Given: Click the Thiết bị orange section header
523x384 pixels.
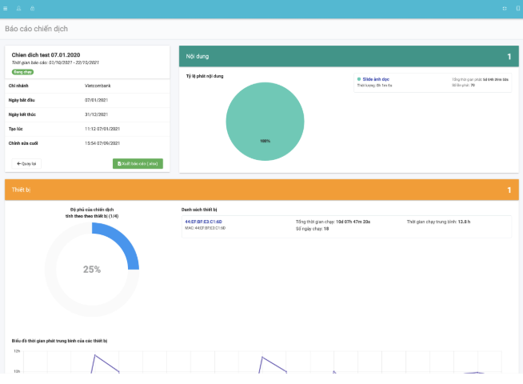Looking at the screenshot, I should pos(19,190).
